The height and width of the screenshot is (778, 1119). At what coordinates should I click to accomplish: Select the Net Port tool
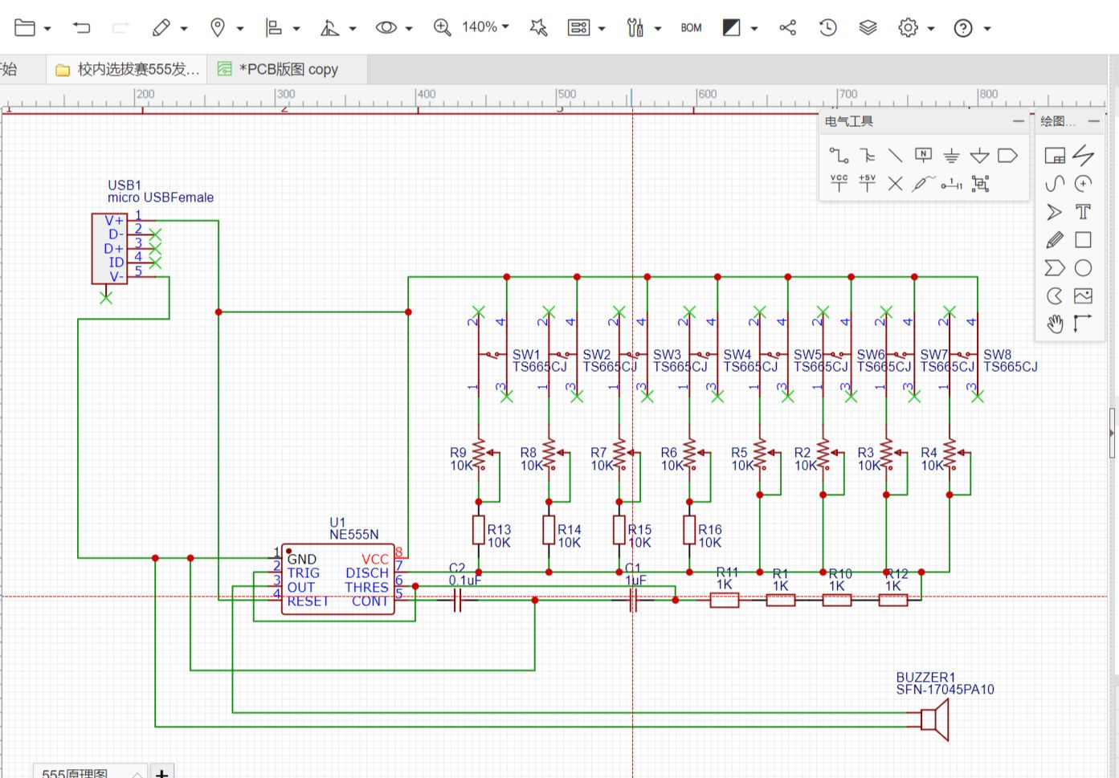1007,155
